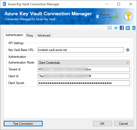Click the info diamond icon next to Key Vault Base URL
Screen dimensions: 137x130
(x=128, y=50)
